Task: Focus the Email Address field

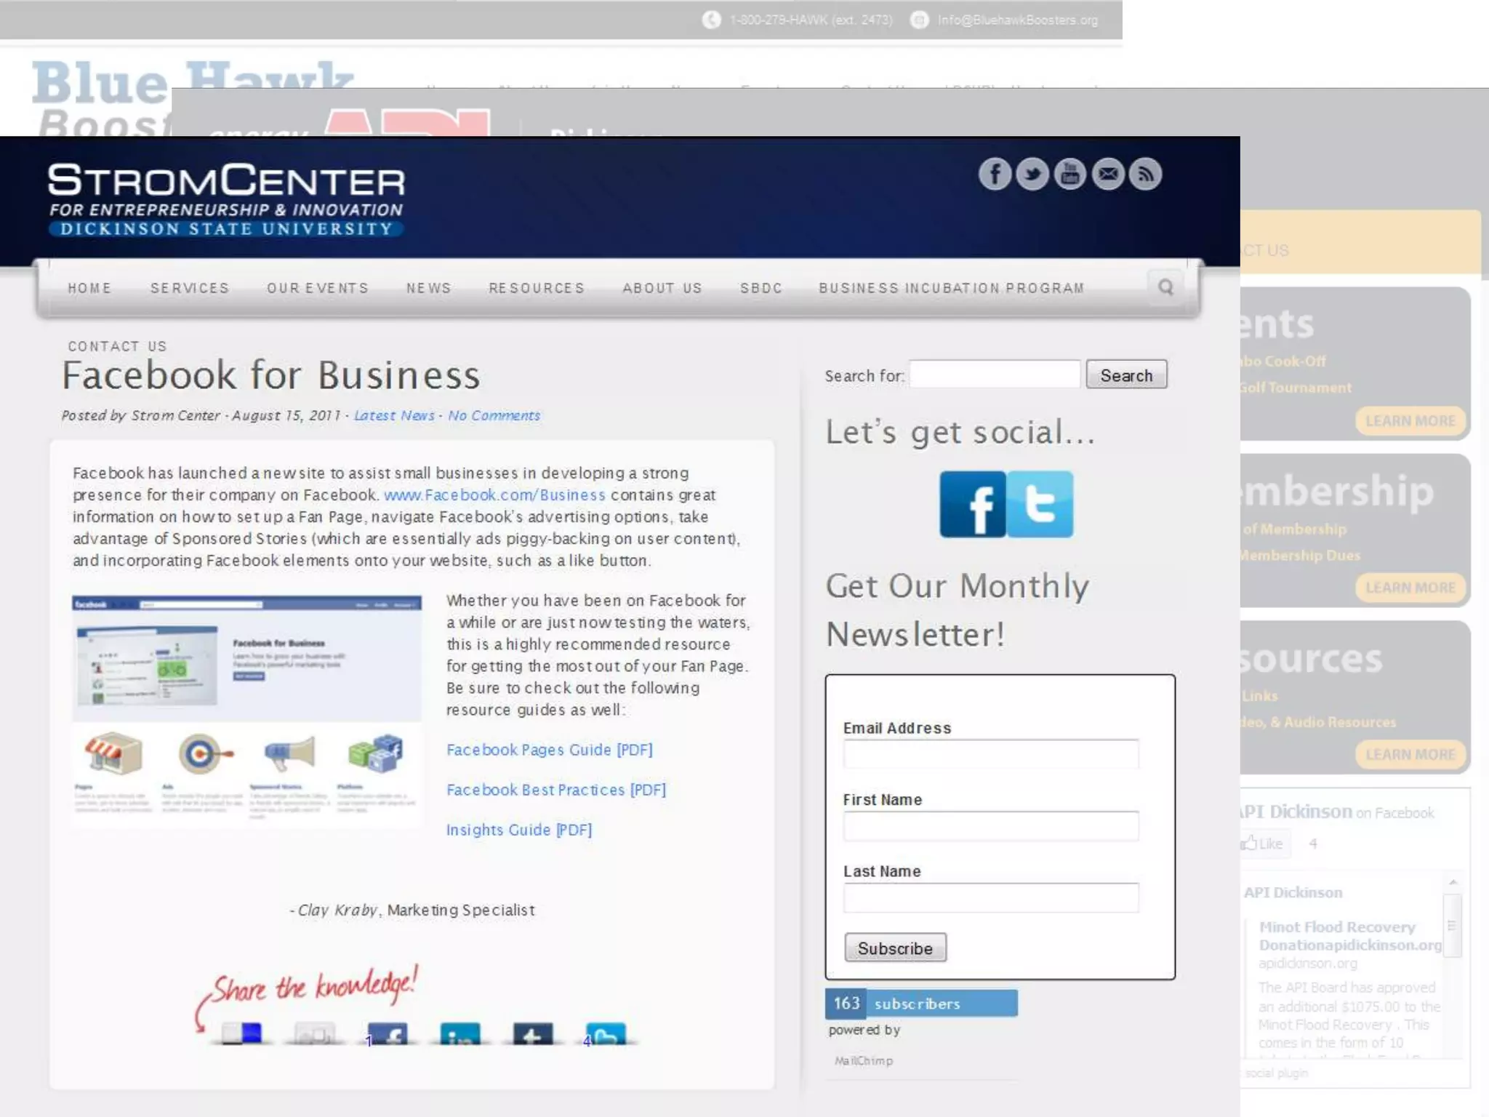Action: pos(991,754)
